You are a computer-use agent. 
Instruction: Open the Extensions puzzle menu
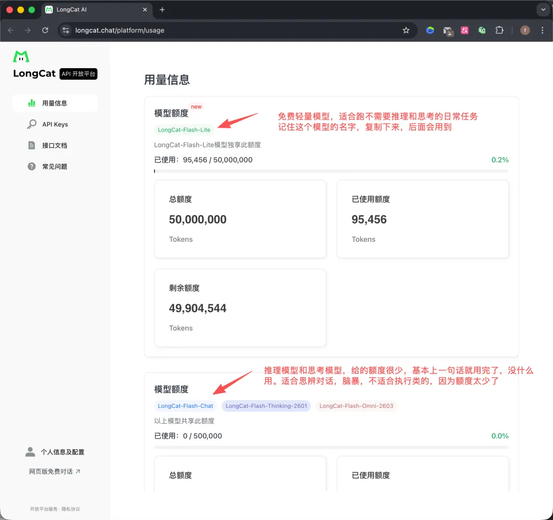(499, 30)
